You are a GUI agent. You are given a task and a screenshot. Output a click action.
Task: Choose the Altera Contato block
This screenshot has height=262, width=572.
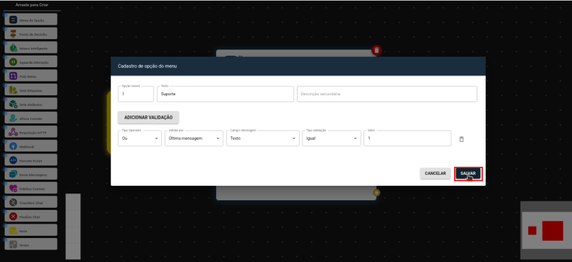(31, 118)
